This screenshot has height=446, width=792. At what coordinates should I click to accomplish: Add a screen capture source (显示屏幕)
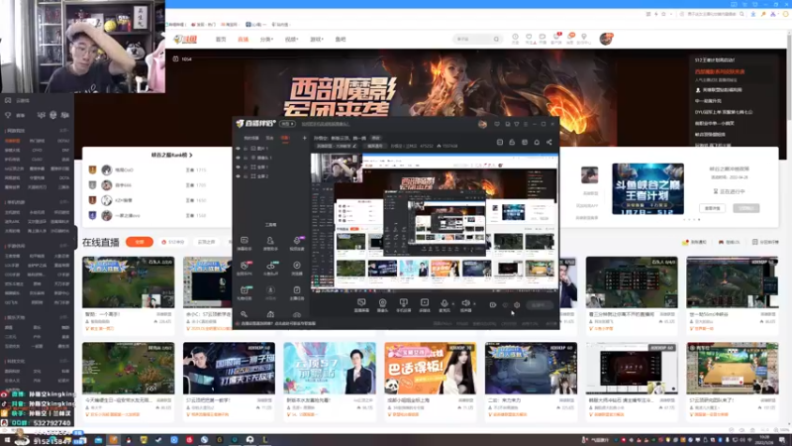(x=361, y=305)
